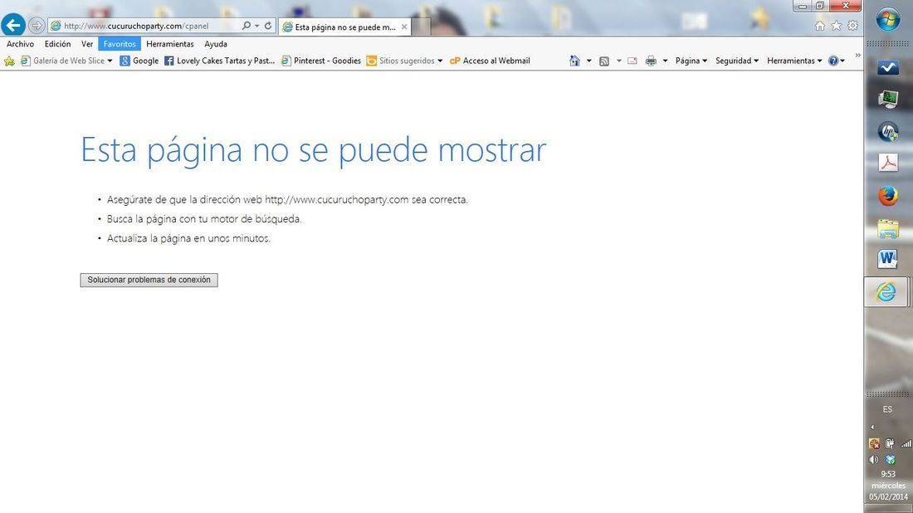The height and width of the screenshot is (513, 913).
Task: Go back with the blue back arrow
Action: (x=12, y=25)
